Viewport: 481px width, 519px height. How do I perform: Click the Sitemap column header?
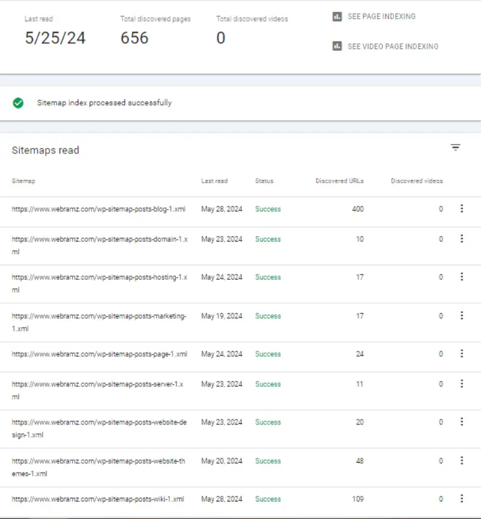point(24,181)
